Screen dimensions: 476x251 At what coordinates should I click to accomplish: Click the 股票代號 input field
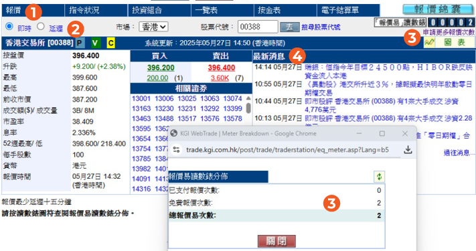click(258, 27)
